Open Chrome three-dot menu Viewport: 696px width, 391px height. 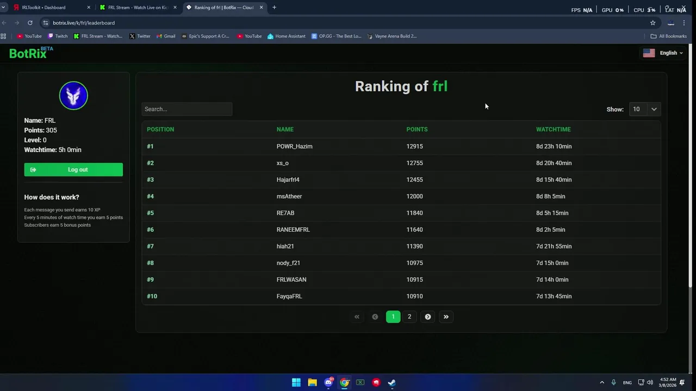[684, 23]
